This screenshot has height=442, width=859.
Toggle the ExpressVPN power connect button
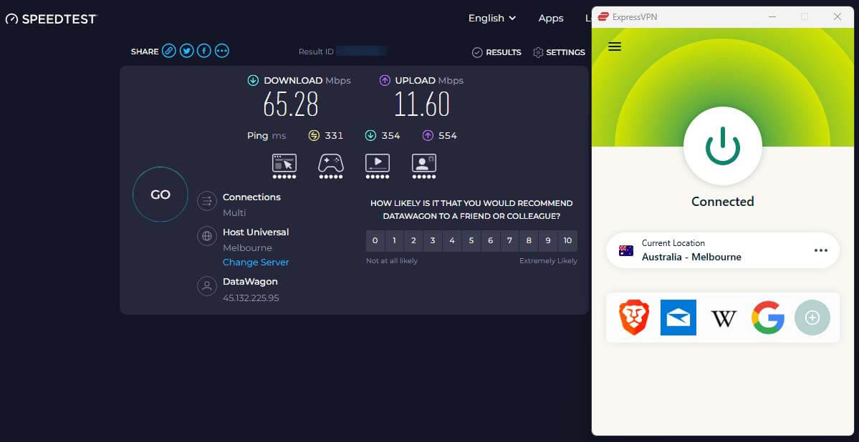coord(723,146)
